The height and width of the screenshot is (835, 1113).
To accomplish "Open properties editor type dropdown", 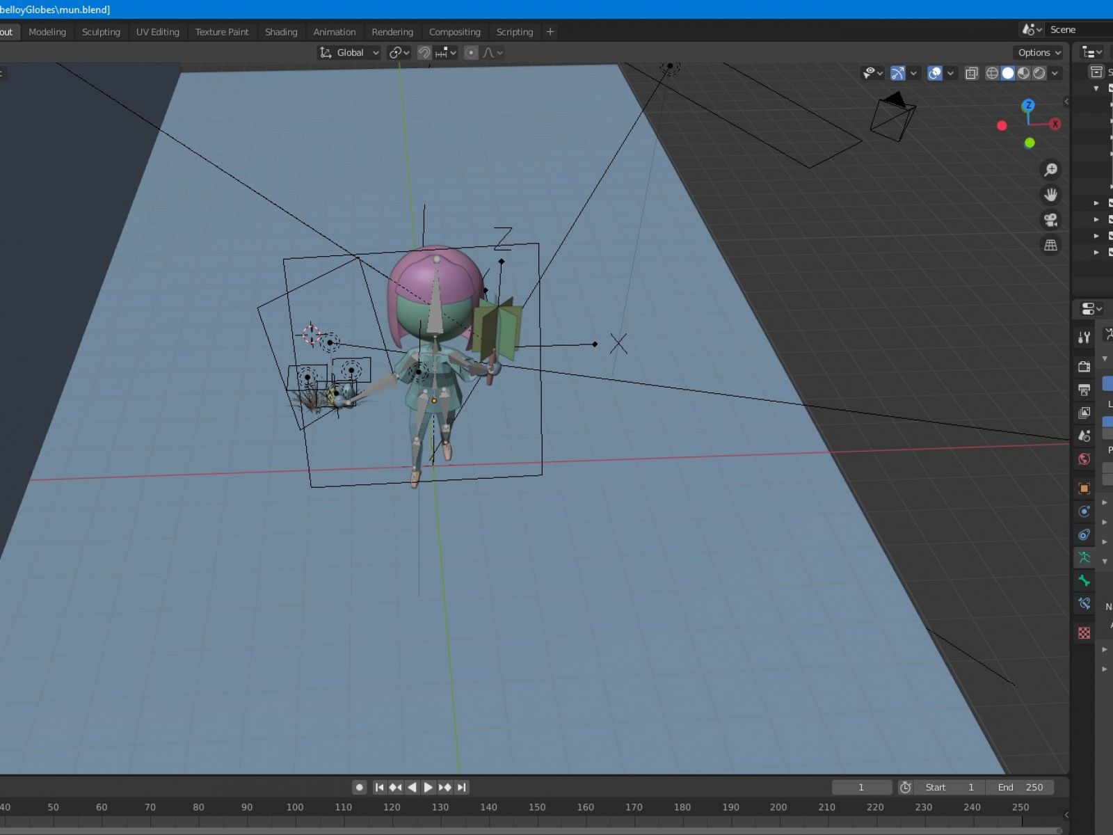I will [1092, 309].
